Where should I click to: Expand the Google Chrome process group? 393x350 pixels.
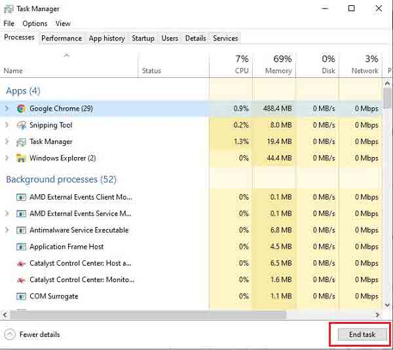7,109
